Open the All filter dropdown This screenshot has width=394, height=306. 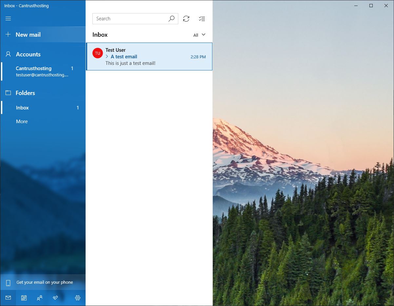199,35
